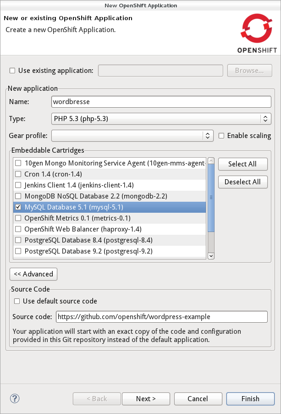Select the Cron 1.4 (cron-1.4) row text
281x414 pixels.
coord(53,174)
